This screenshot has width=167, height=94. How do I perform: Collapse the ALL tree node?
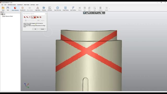pos(1,14)
